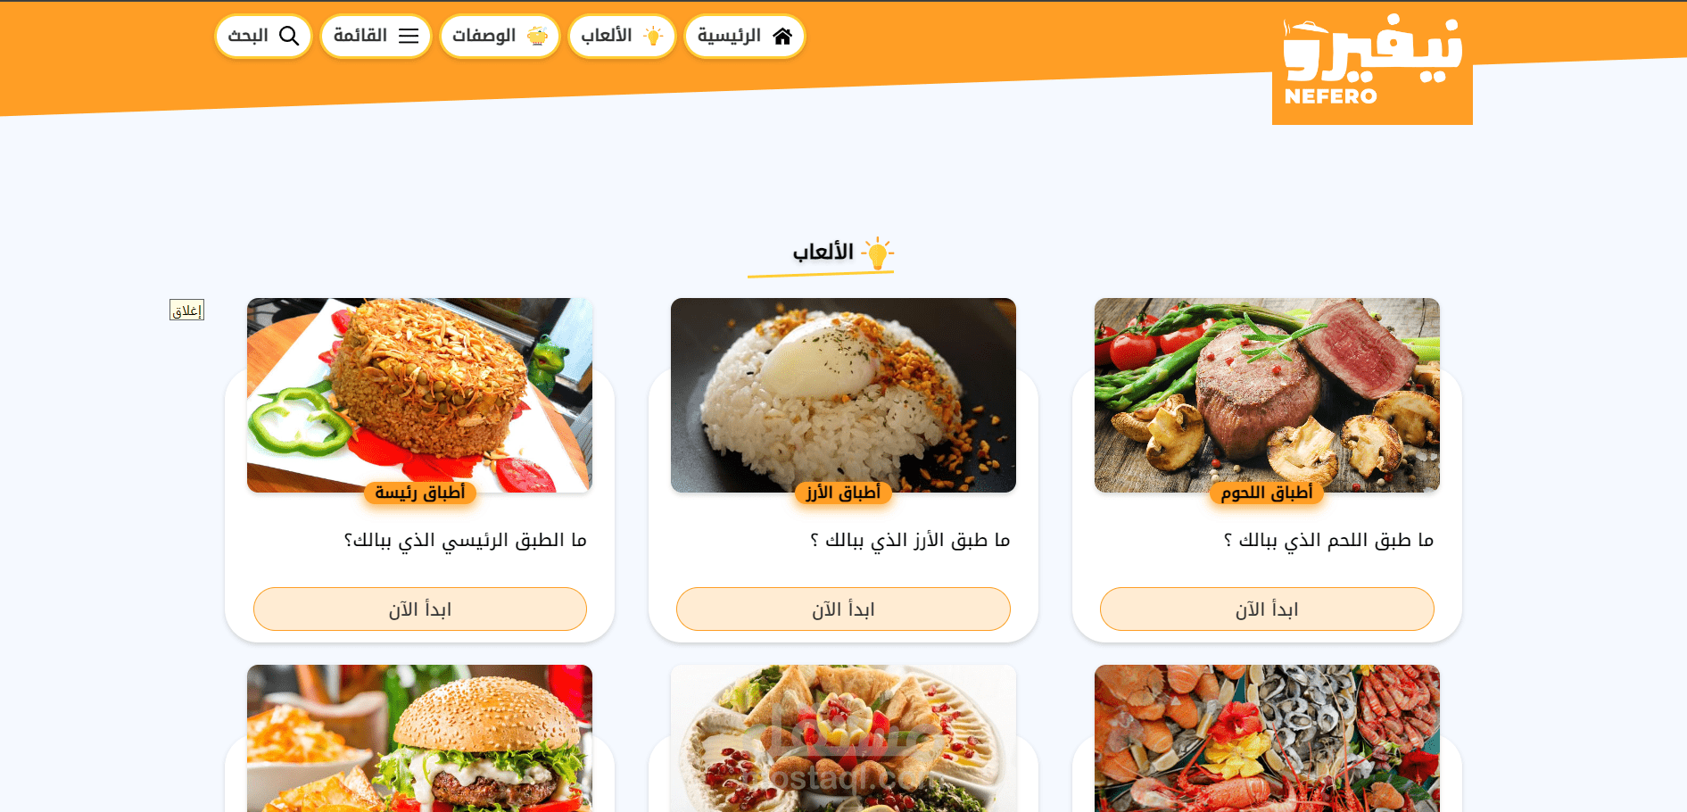This screenshot has width=1687, height=812.
Task: Click the pot icon beside الوصفات
Action: pyautogui.click(x=537, y=37)
